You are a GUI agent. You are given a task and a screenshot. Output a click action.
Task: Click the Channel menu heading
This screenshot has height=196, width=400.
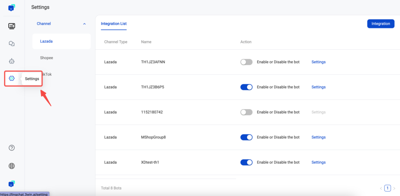point(44,23)
